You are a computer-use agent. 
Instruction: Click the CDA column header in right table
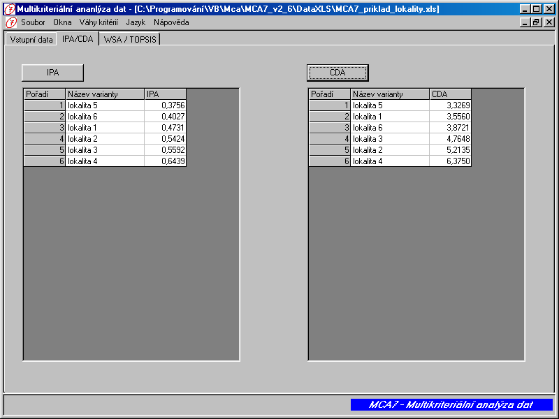[450, 94]
